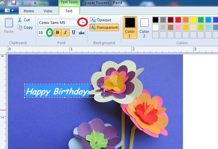This screenshot has height=149, width=218.
Task: Pick the gray-50% color swatch
Action: 163,20
